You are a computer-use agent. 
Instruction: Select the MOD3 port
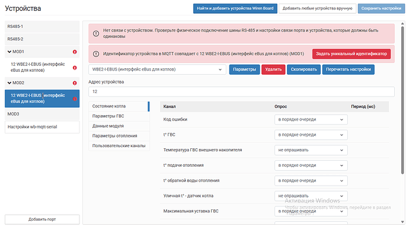(42, 114)
